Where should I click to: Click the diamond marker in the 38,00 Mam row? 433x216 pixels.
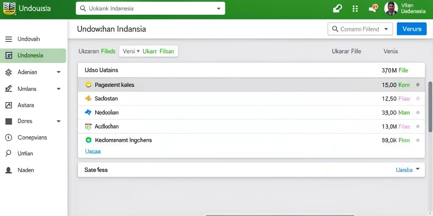click(418, 112)
